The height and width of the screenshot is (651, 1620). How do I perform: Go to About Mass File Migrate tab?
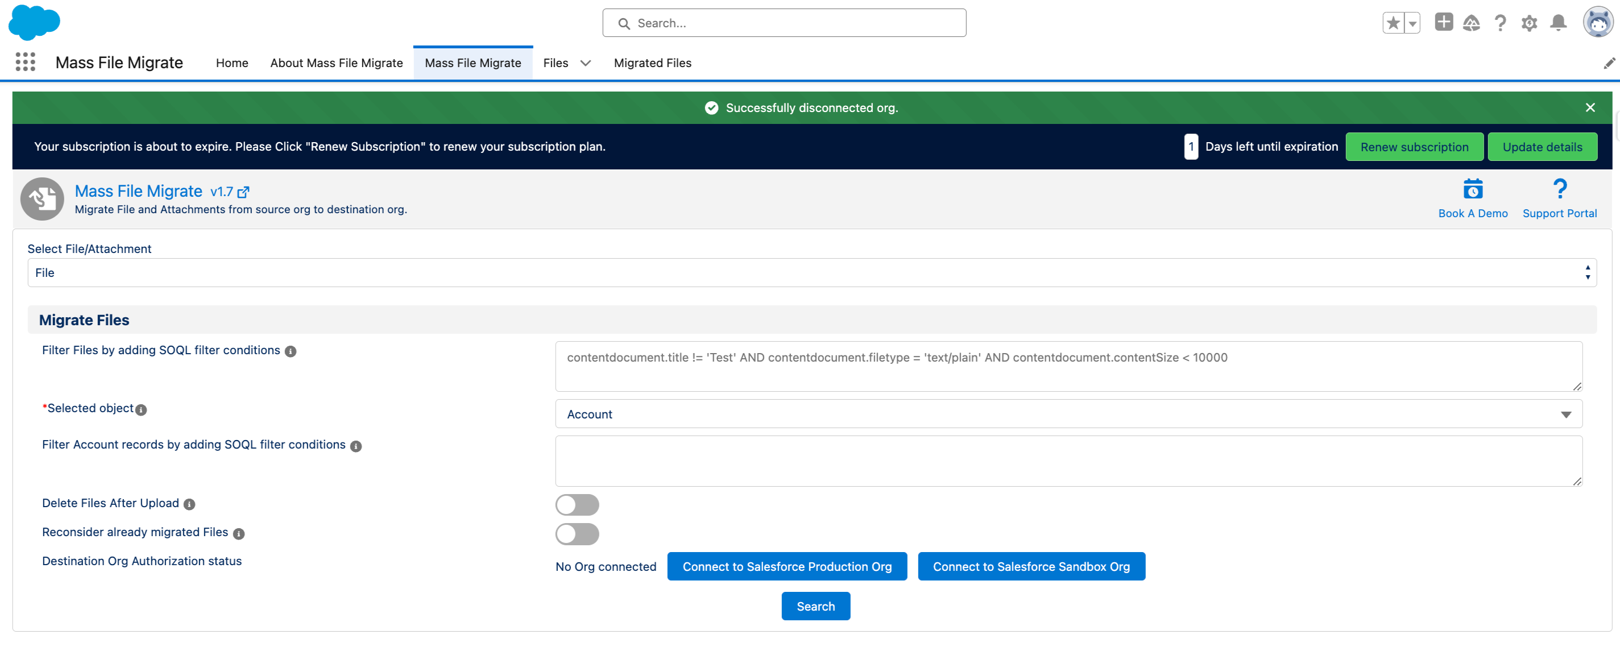[x=337, y=63]
